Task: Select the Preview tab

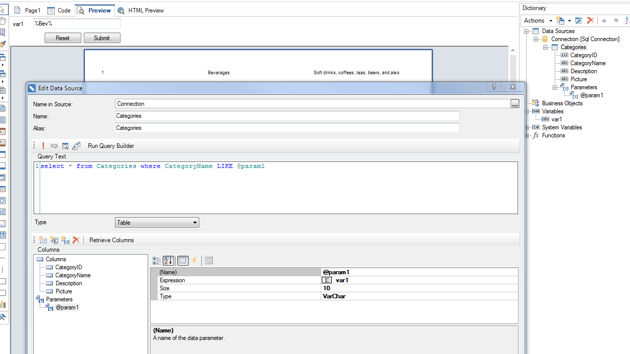Action: (94, 11)
